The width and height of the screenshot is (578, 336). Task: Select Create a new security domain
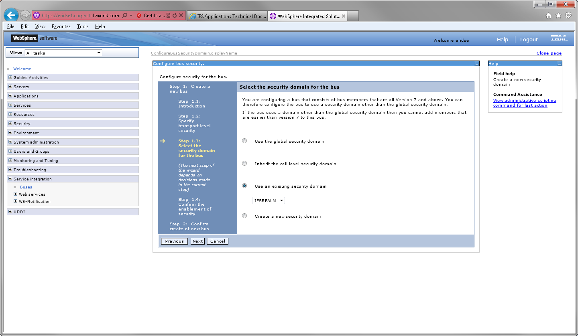click(x=244, y=216)
